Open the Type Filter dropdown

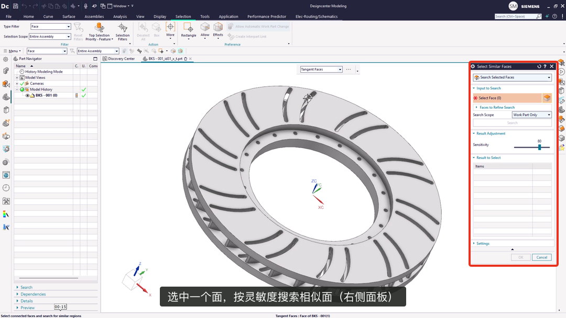(x=50, y=26)
